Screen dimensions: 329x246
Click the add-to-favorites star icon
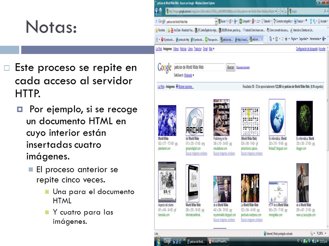(x=169, y=30)
